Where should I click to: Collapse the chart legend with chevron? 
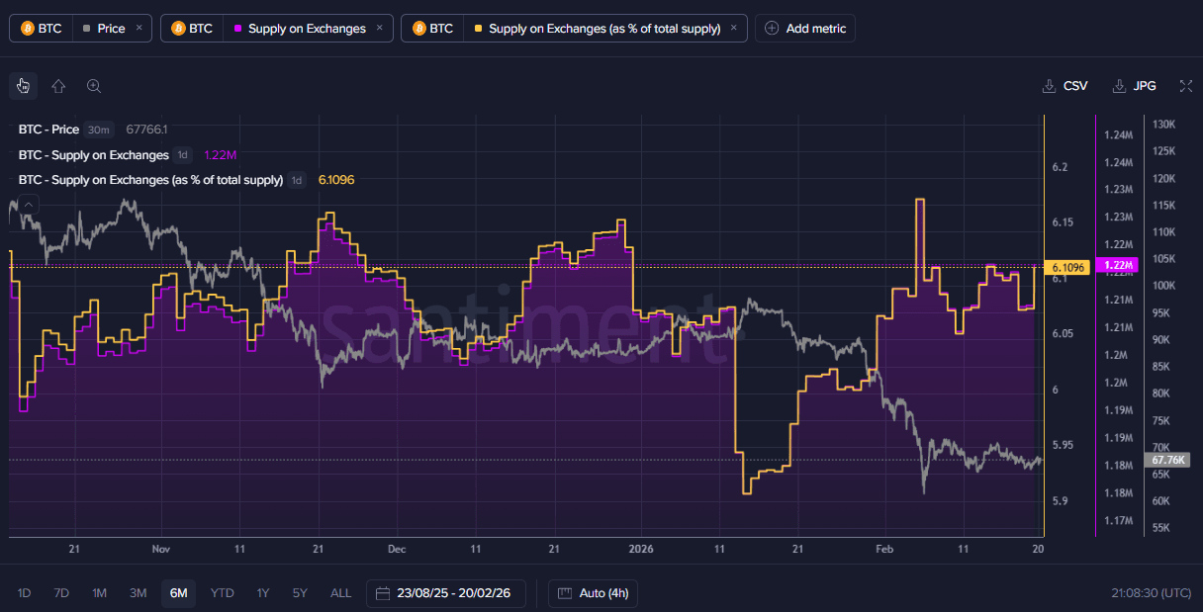tap(28, 205)
